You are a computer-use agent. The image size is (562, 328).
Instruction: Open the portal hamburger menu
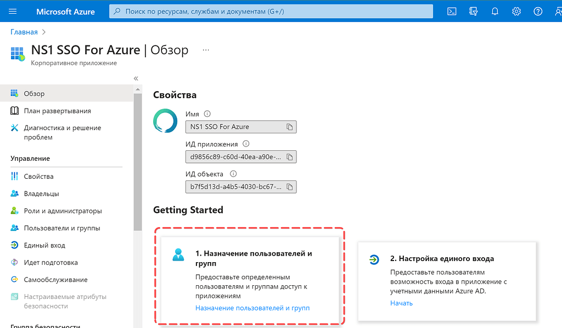pyautogui.click(x=12, y=11)
